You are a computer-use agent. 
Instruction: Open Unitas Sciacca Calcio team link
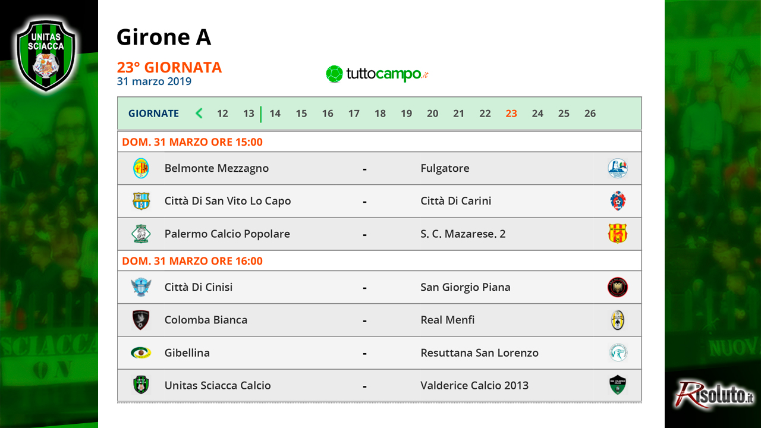click(218, 385)
